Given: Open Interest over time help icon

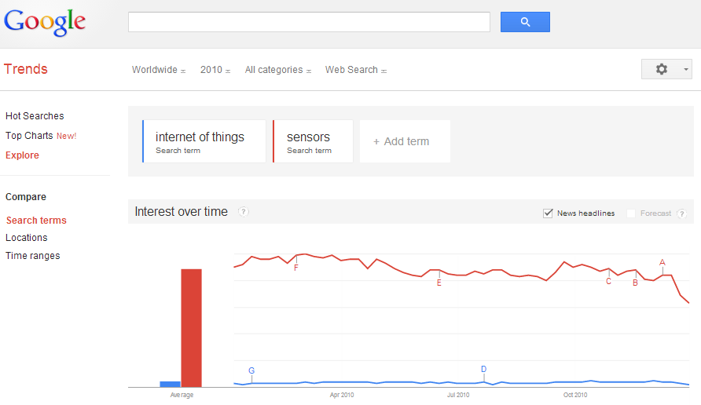Looking at the screenshot, I should (x=243, y=212).
